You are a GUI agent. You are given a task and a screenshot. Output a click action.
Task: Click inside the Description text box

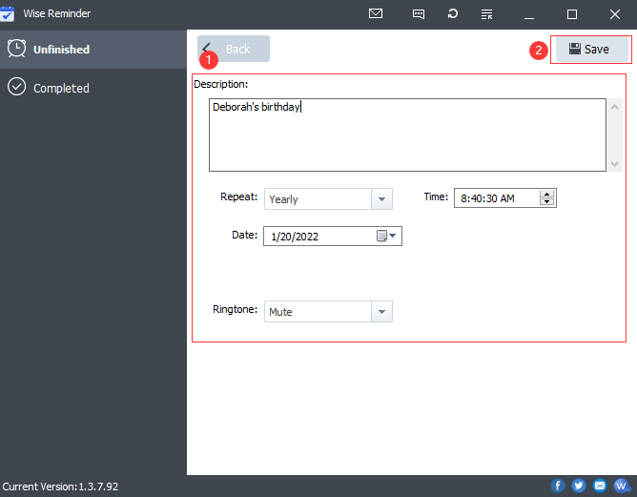(x=407, y=135)
